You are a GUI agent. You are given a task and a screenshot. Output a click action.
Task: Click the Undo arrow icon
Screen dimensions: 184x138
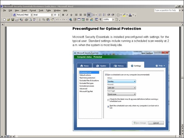coord(57,20)
